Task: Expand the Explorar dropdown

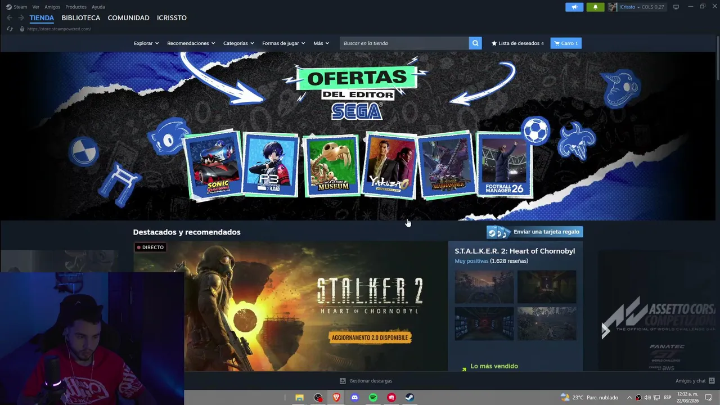Action: click(x=146, y=43)
